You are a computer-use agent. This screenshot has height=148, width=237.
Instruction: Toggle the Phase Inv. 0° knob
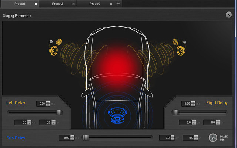click(213, 138)
